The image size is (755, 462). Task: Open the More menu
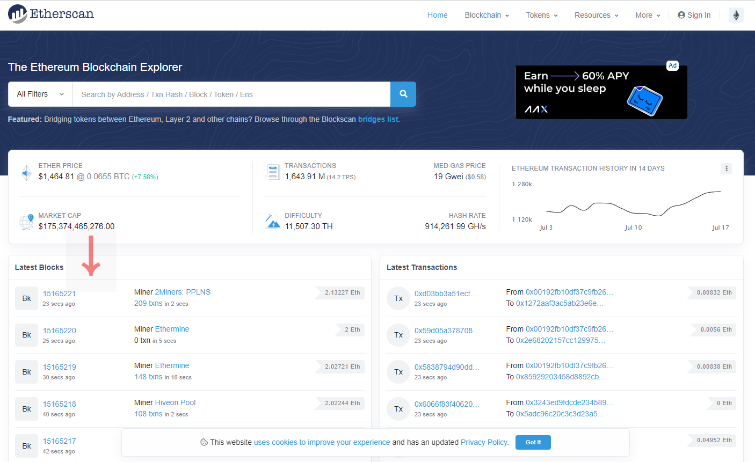pos(648,15)
